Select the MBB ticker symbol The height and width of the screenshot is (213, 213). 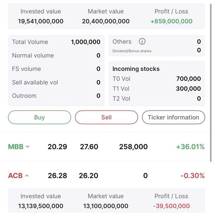coord(16,147)
